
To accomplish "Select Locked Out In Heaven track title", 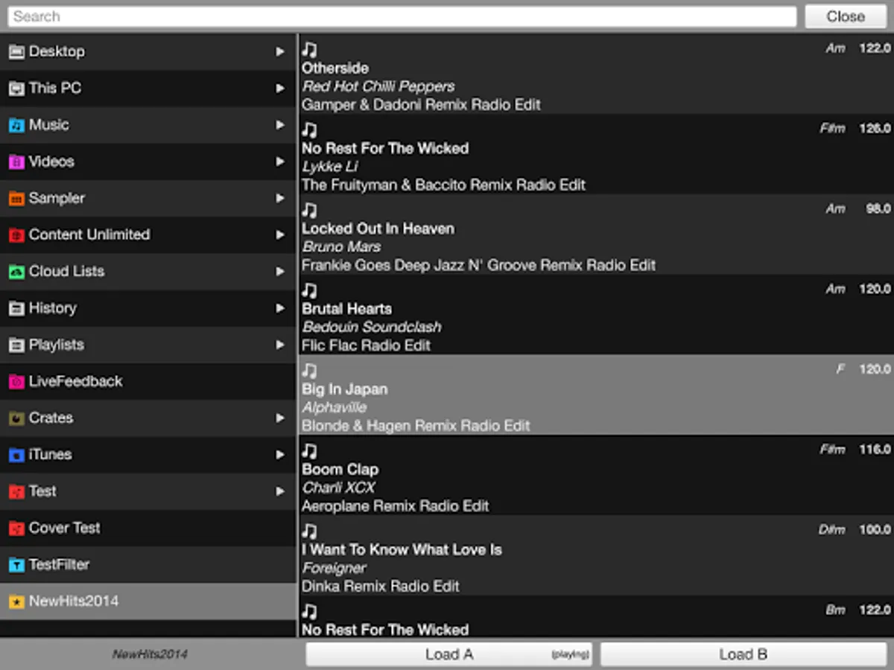I will coord(378,229).
